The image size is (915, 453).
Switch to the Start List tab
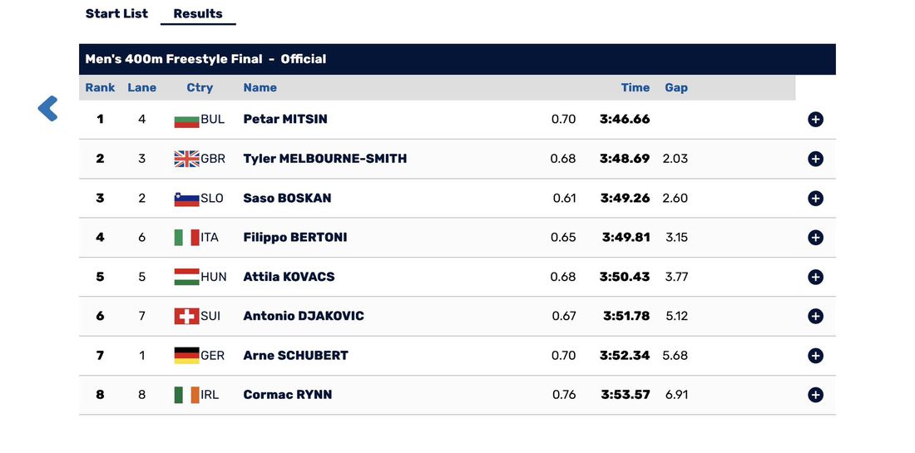tap(116, 13)
